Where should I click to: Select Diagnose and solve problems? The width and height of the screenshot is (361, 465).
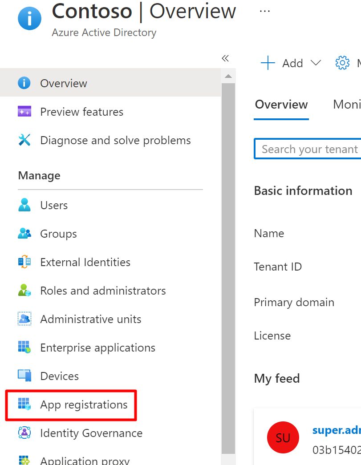pyautogui.click(x=115, y=140)
